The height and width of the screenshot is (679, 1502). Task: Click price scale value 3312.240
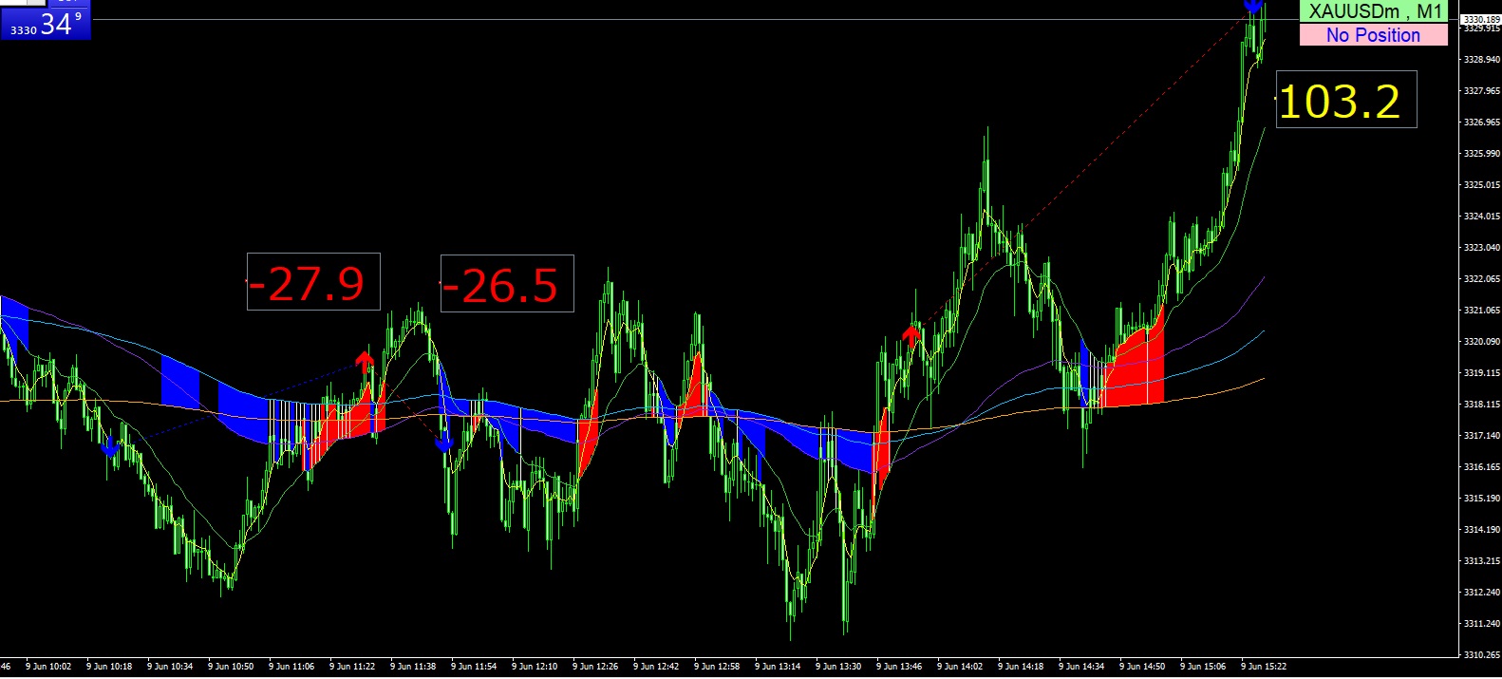1482,593
